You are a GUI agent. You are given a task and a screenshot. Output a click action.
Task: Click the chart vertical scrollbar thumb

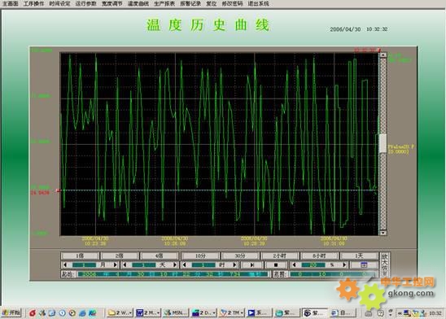click(383, 143)
